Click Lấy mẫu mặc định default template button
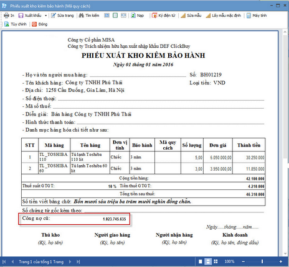Viewport: 289px width, 267px height. 224,16
